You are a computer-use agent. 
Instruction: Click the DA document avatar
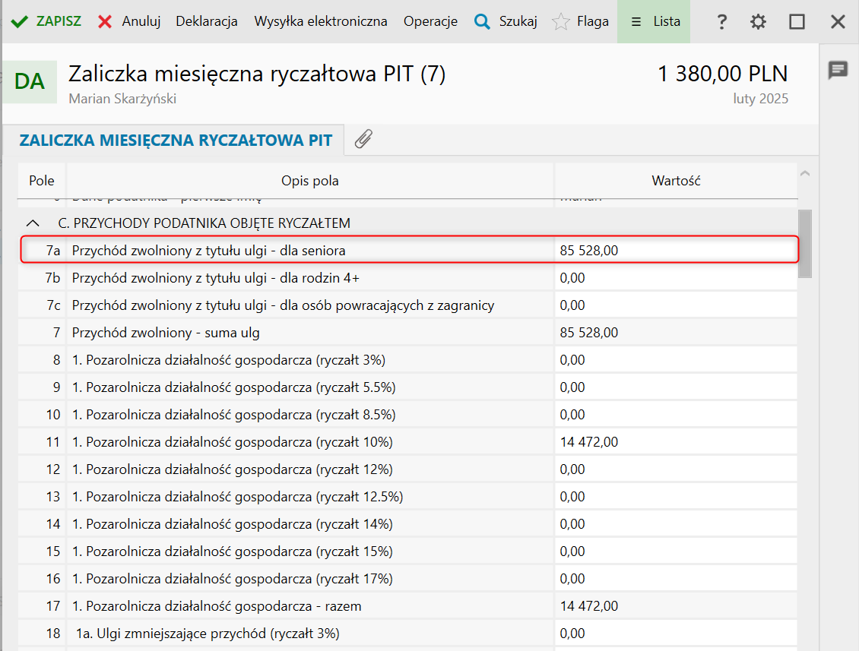pyautogui.click(x=30, y=81)
